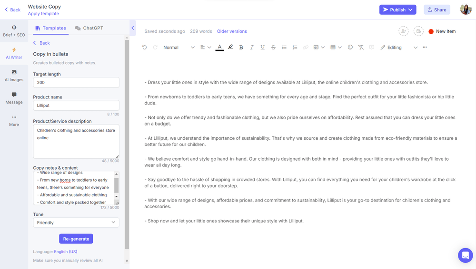Click the '209 words' count
Image resolution: width=476 pixels, height=269 pixels.
coord(201,31)
